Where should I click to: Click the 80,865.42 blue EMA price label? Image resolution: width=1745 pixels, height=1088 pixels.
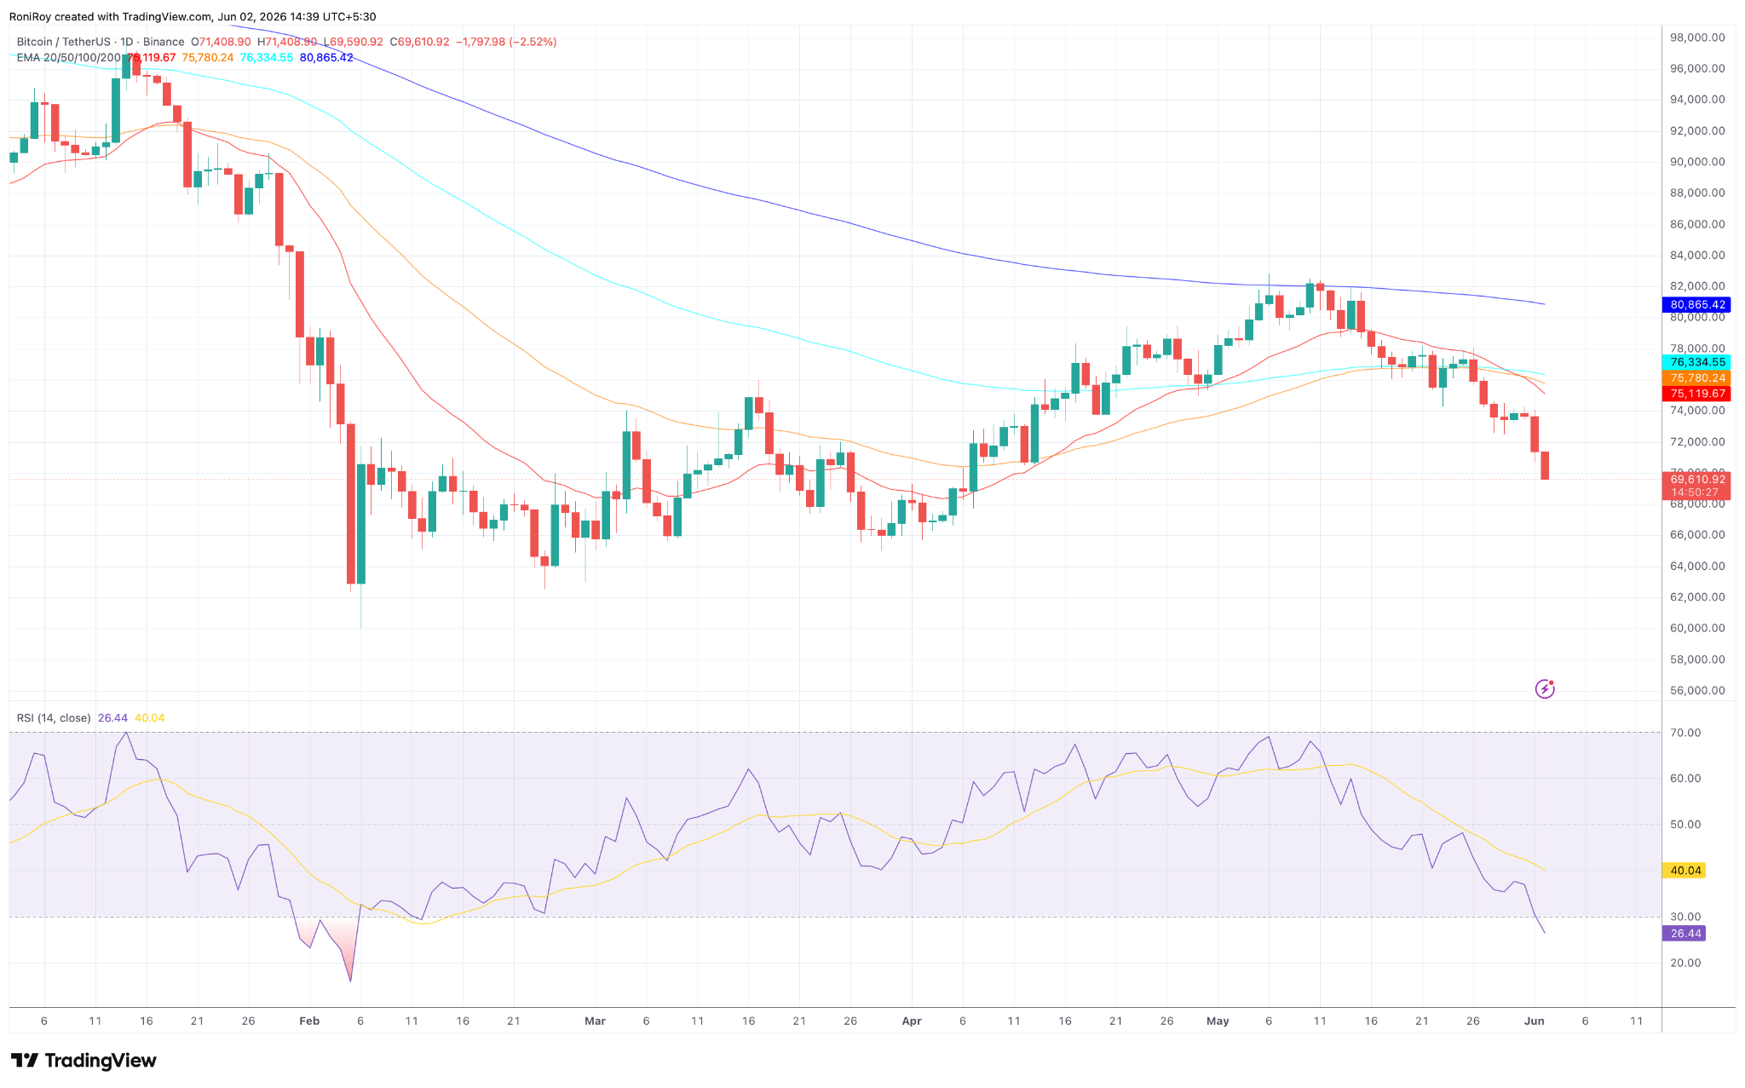(1696, 305)
